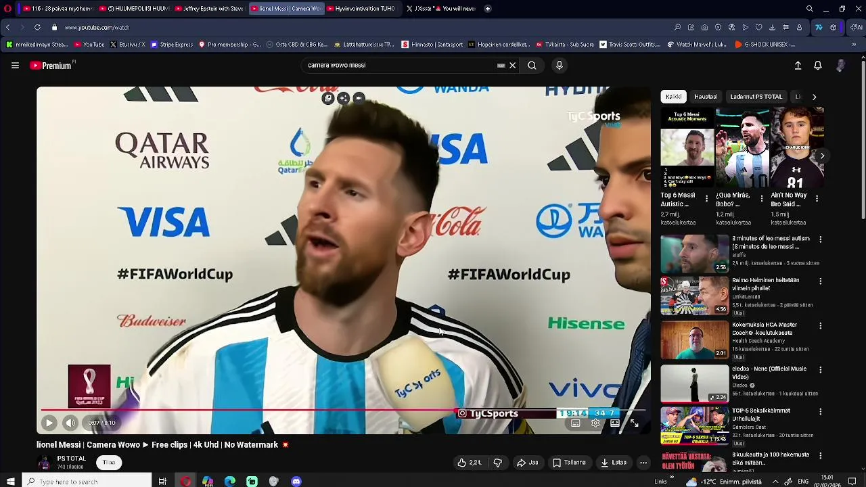Switch the player to theater mode
This screenshot has height=487, width=866.
click(x=614, y=423)
